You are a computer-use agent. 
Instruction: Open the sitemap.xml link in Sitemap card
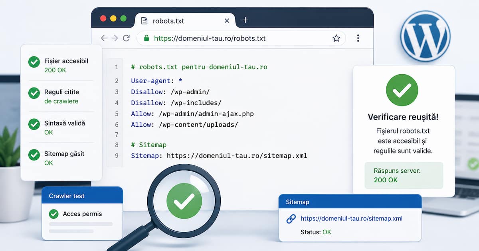coord(351,219)
